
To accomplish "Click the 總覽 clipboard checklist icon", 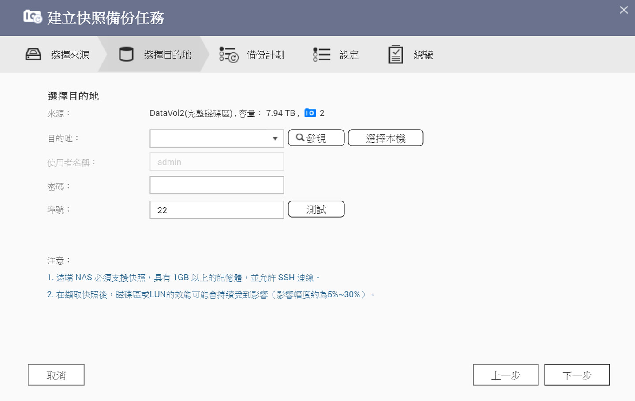I will tap(396, 55).
